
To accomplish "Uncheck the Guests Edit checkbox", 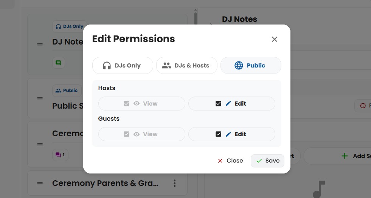I will click(x=218, y=134).
